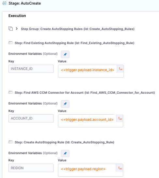Viewport: 159px width, 178px height.
Task: Click the REGION key field
Action: coord(31,168)
